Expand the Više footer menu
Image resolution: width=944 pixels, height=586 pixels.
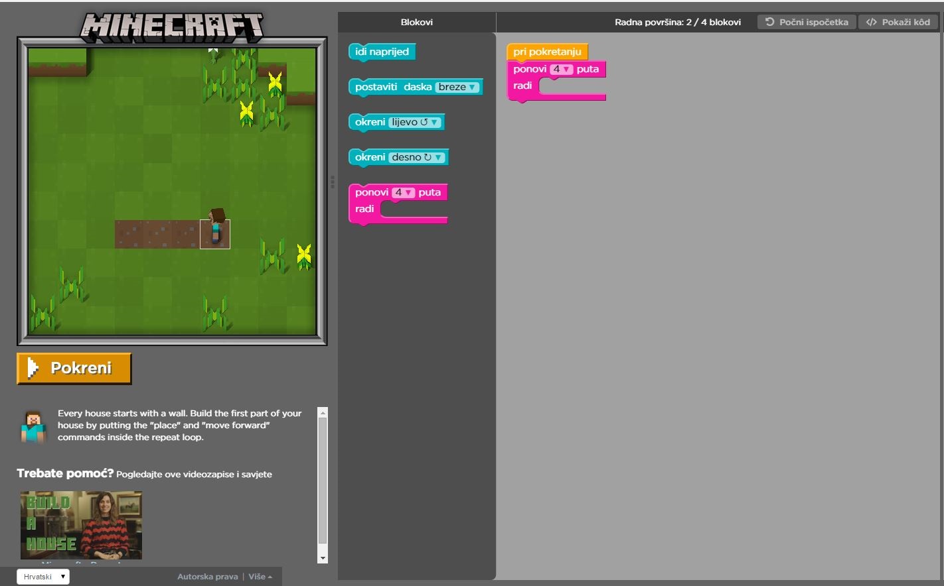click(x=260, y=577)
